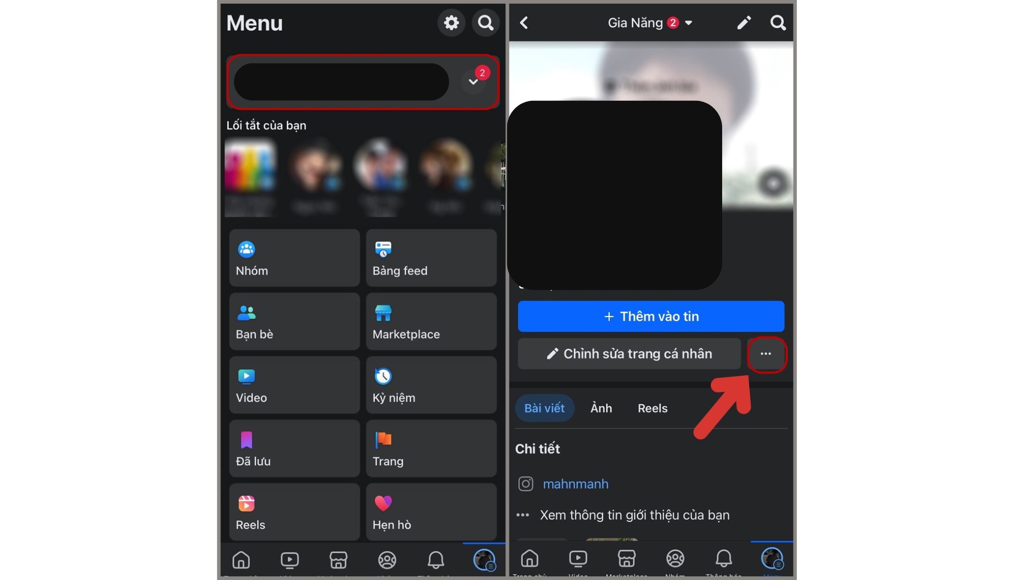Click the Settings gear icon in Menu
1031x580 pixels.
pos(451,23)
